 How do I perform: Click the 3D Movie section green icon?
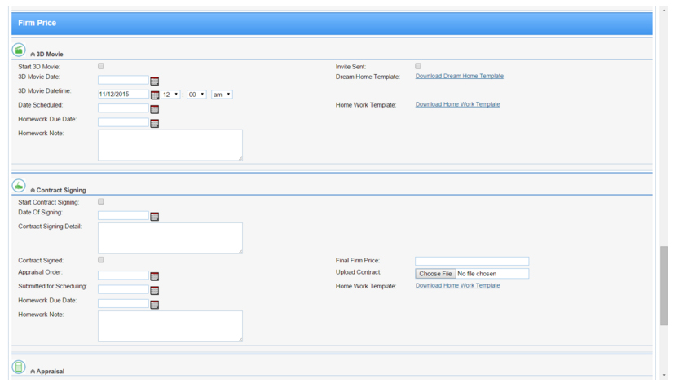click(x=19, y=51)
